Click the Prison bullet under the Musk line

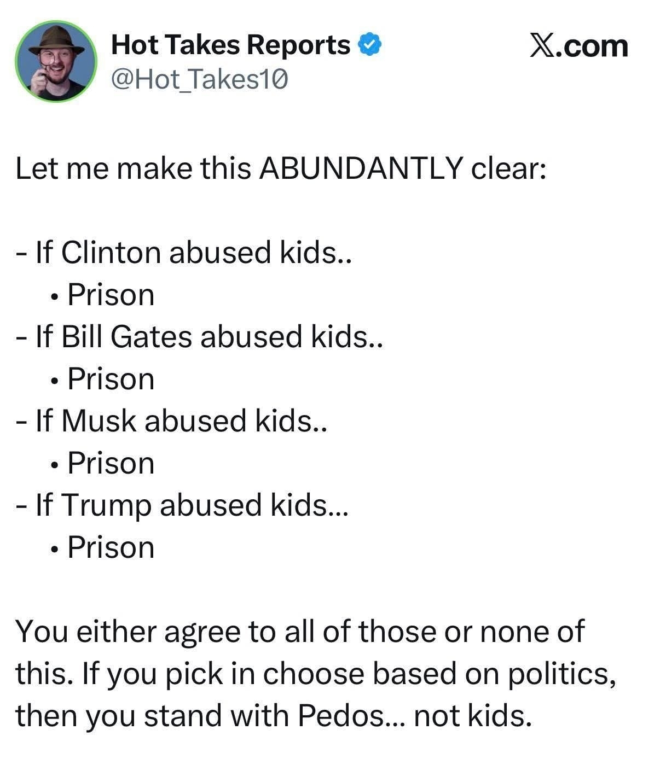111,463
